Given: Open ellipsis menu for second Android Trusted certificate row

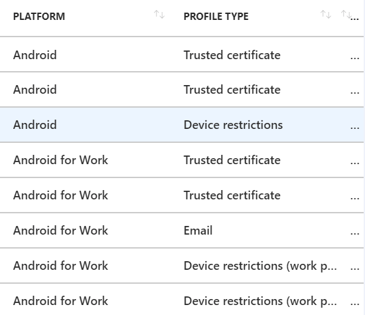Looking at the screenshot, I should tap(354, 92).
